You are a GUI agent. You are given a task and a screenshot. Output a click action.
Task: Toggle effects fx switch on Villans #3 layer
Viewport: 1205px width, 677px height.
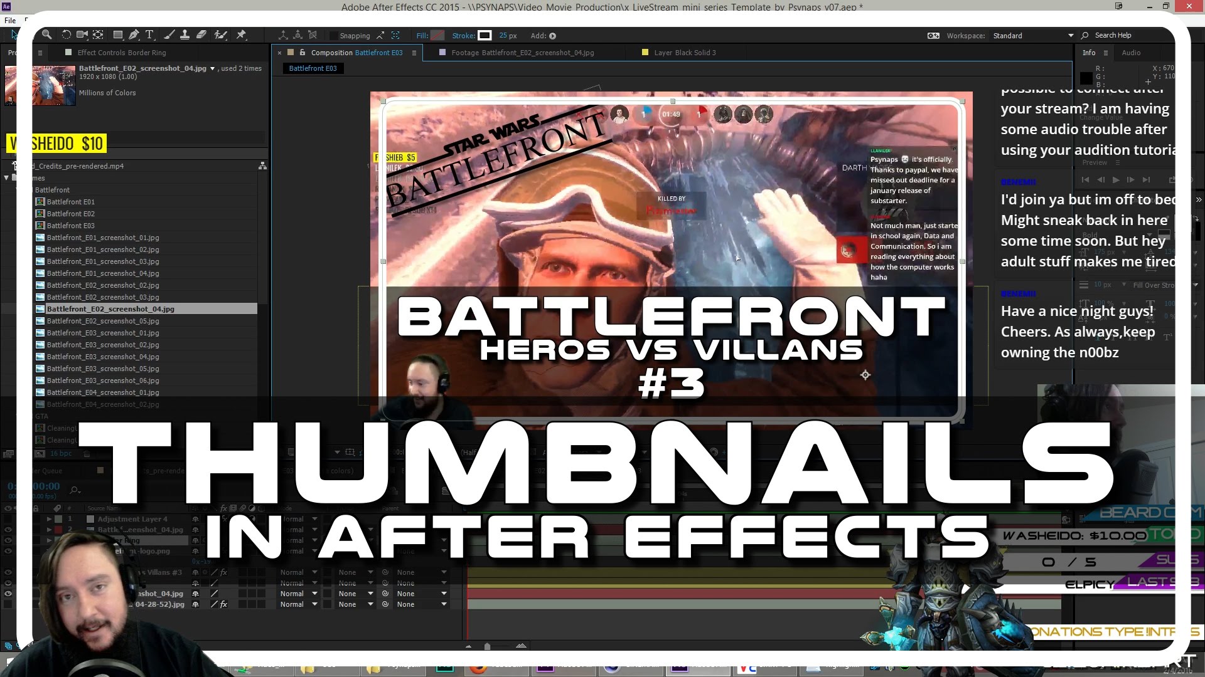click(x=223, y=572)
